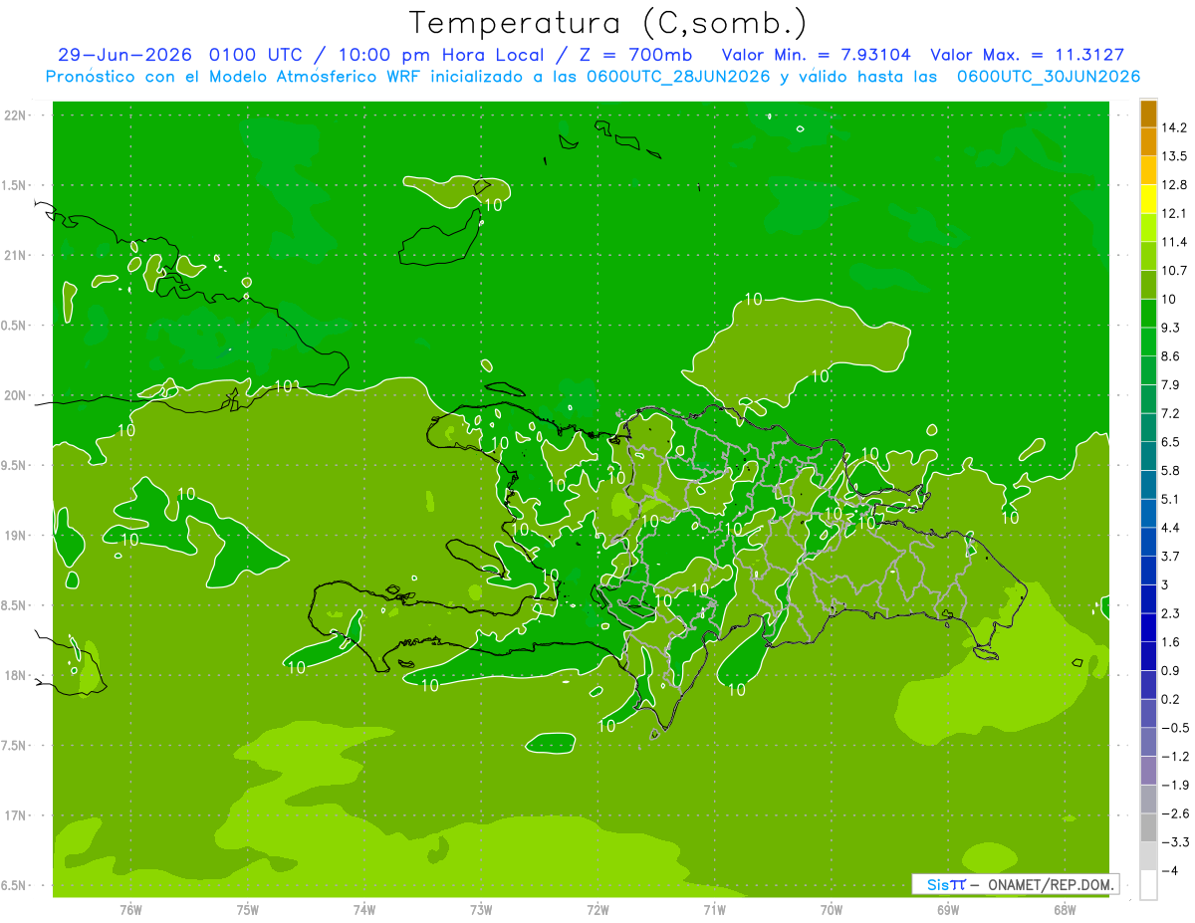Viewport: 1195px width, 923px height.
Task: Click the orange swatch above 14.2 in colorbar
Action: (x=1148, y=115)
